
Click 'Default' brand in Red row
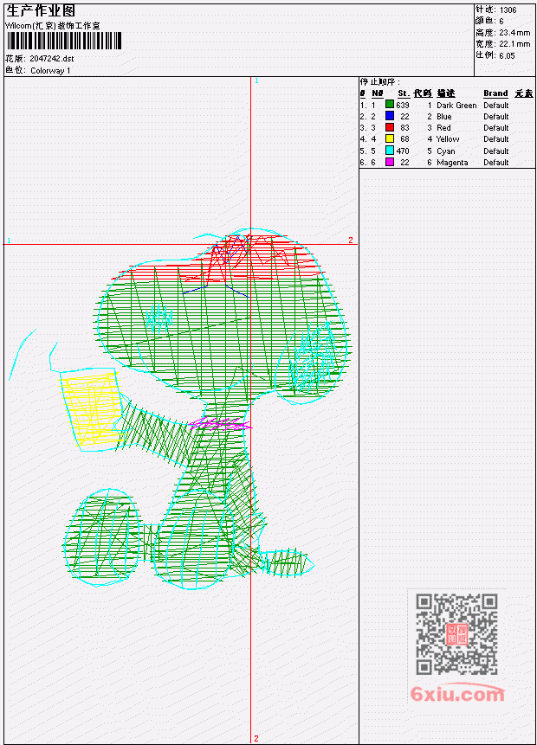click(496, 128)
